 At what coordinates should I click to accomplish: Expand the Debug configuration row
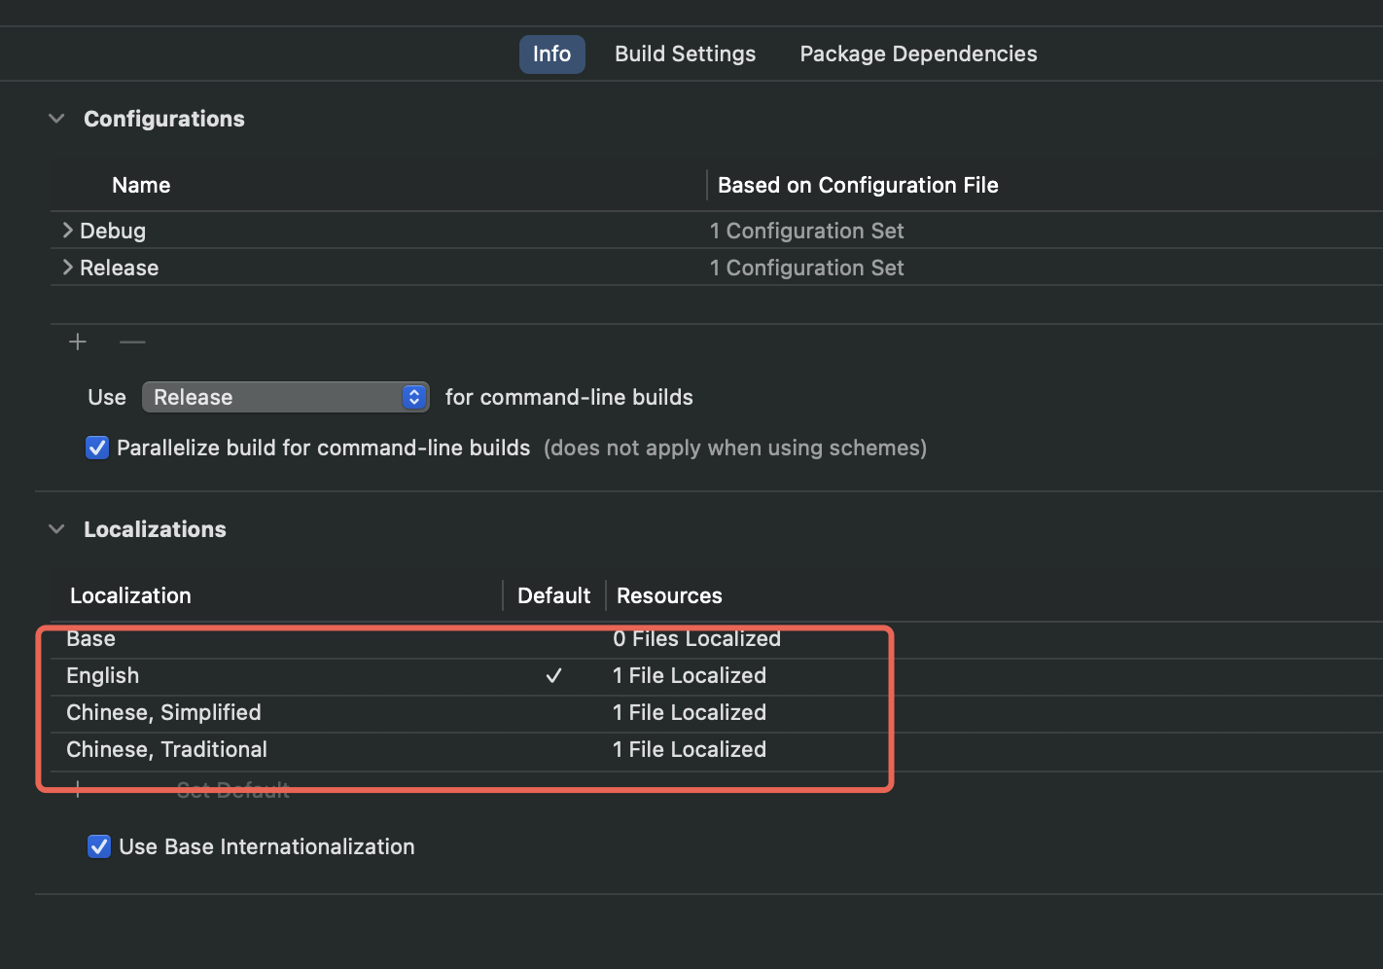(x=67, y=231)
